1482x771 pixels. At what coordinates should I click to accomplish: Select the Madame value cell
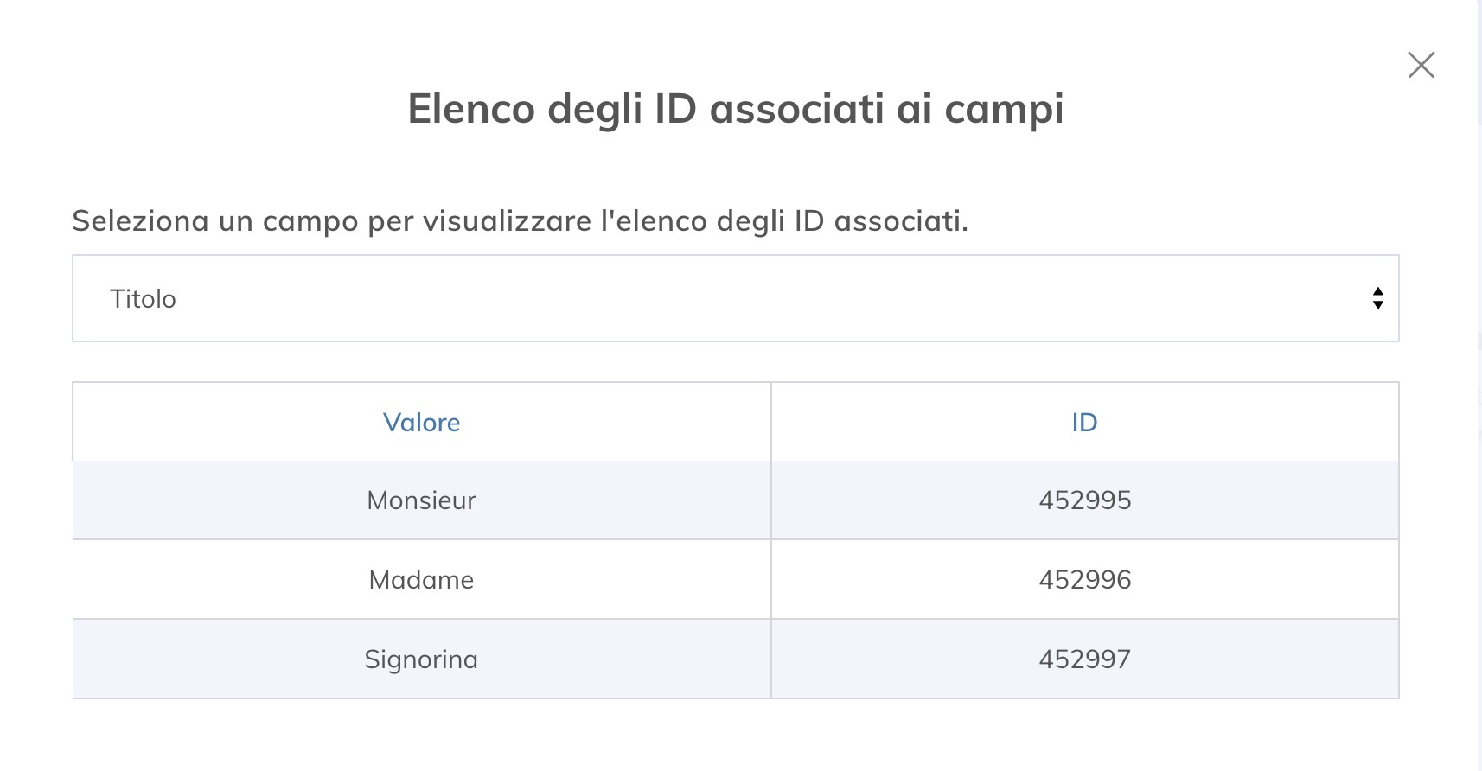(x=421, y=580)
